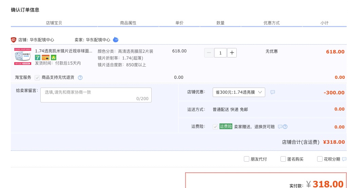Viewport: 348px width, 188px height.
Task: Click the 淘宝服务 label
Action: (23, 77)
